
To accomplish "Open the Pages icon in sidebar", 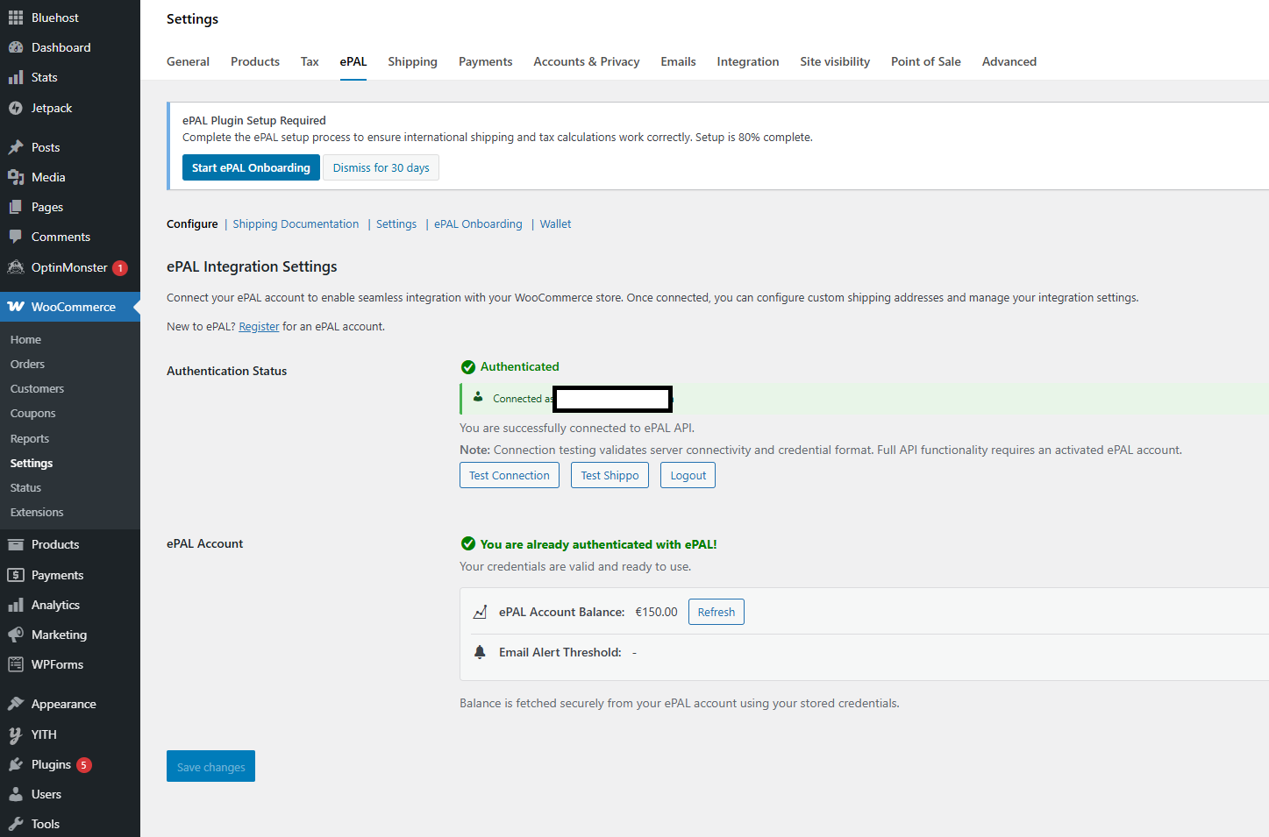I will tap(16, 207).
